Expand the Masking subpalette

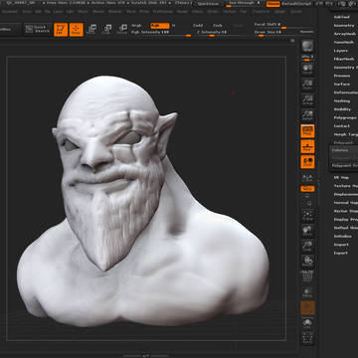click(x=342, y=101)
